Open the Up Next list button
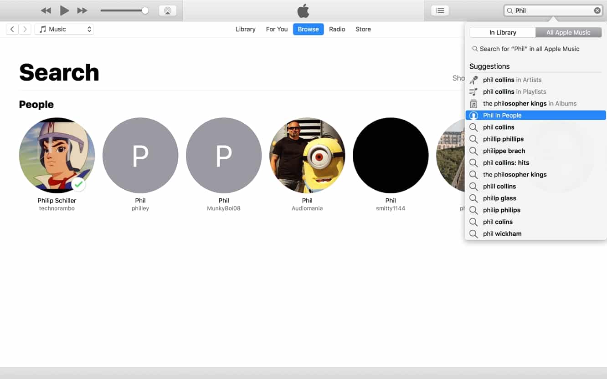 click(440, 10)
